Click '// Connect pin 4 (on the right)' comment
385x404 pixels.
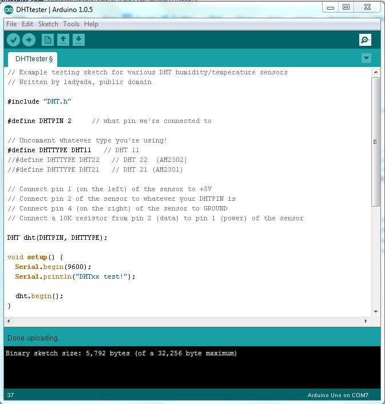pyautogui.click(x=117, y=208)
